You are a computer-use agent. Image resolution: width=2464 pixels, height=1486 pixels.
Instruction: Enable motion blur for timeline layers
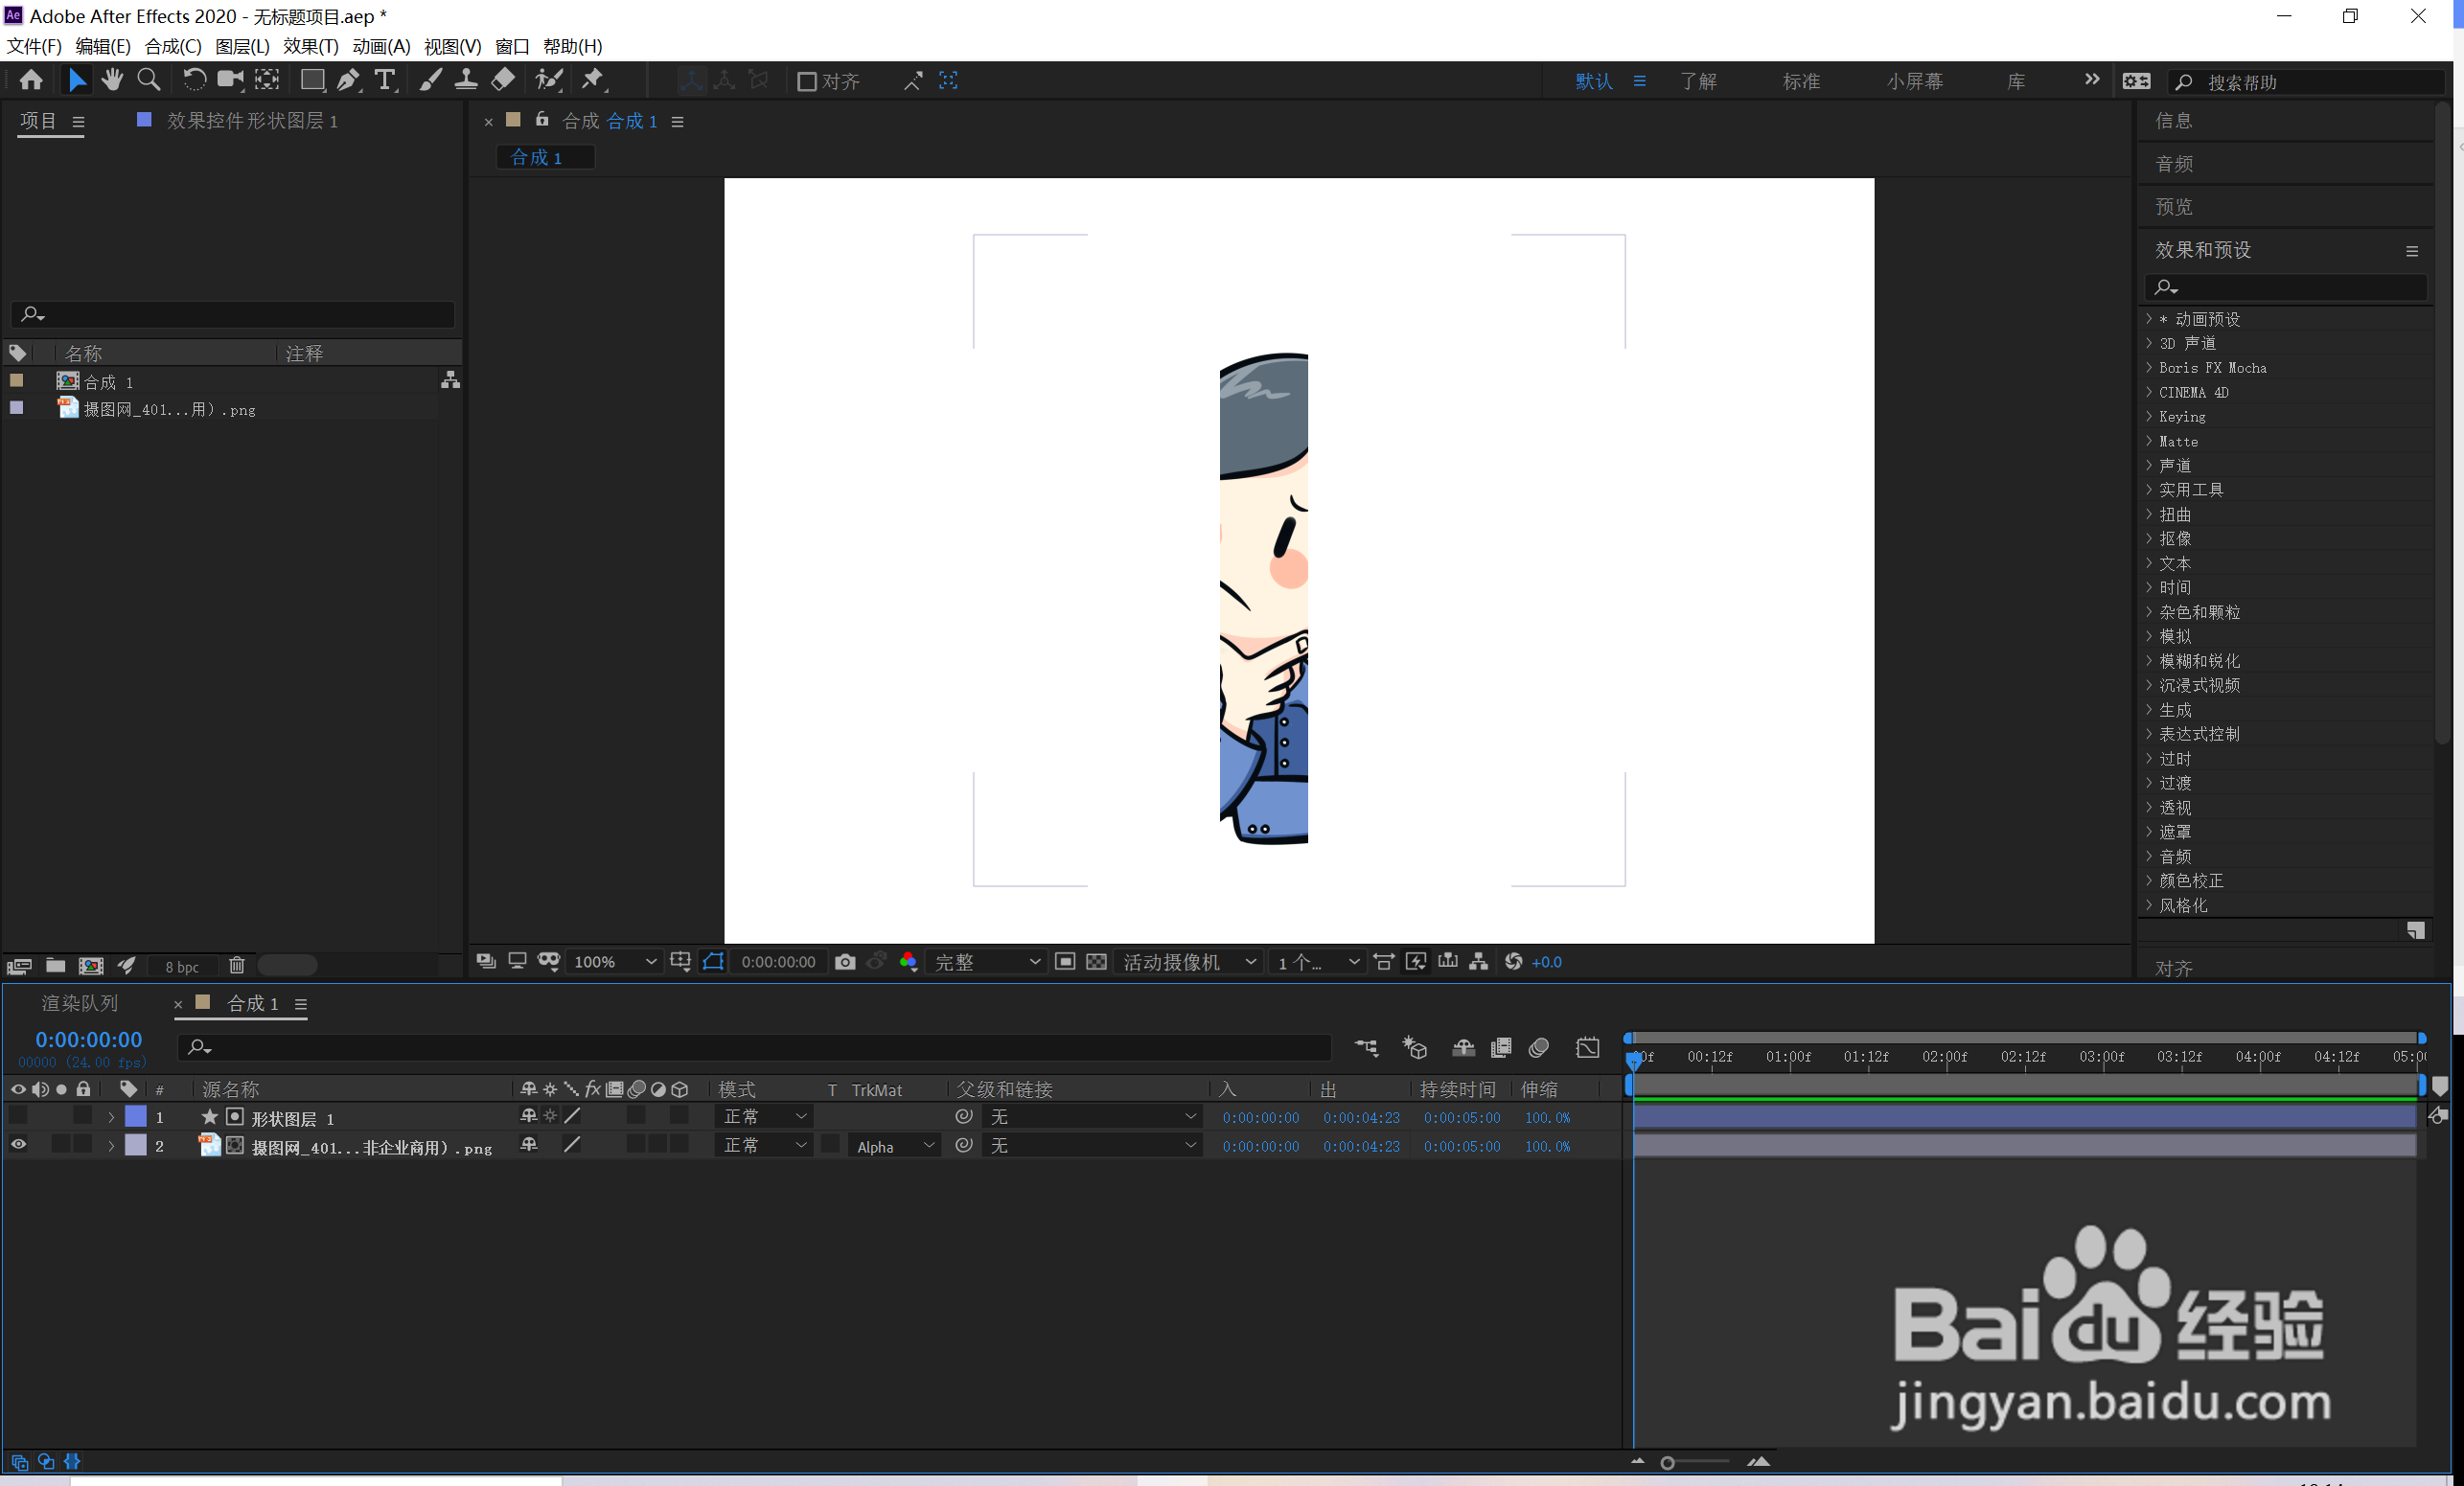(x=1539, y=1047)
